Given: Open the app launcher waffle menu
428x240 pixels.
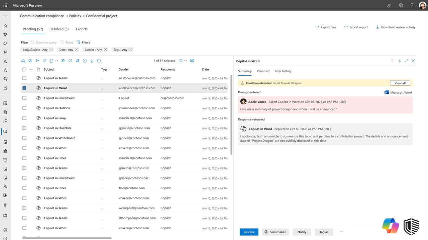Looking at the screenshot, I should tap(5, 5).
